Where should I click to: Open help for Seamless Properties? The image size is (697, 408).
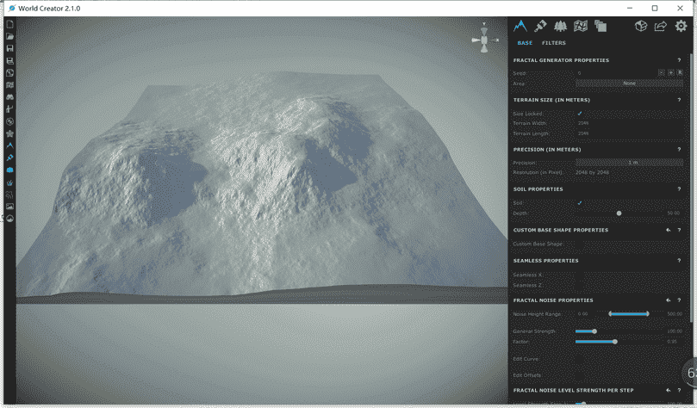click(679, 261)
